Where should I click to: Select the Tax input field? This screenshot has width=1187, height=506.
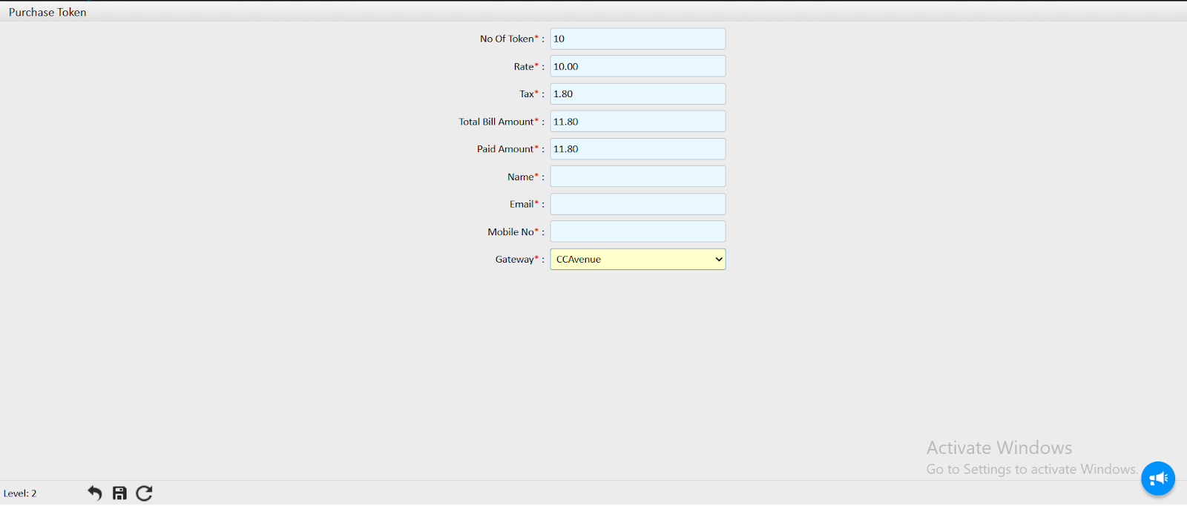pos(637,93)
